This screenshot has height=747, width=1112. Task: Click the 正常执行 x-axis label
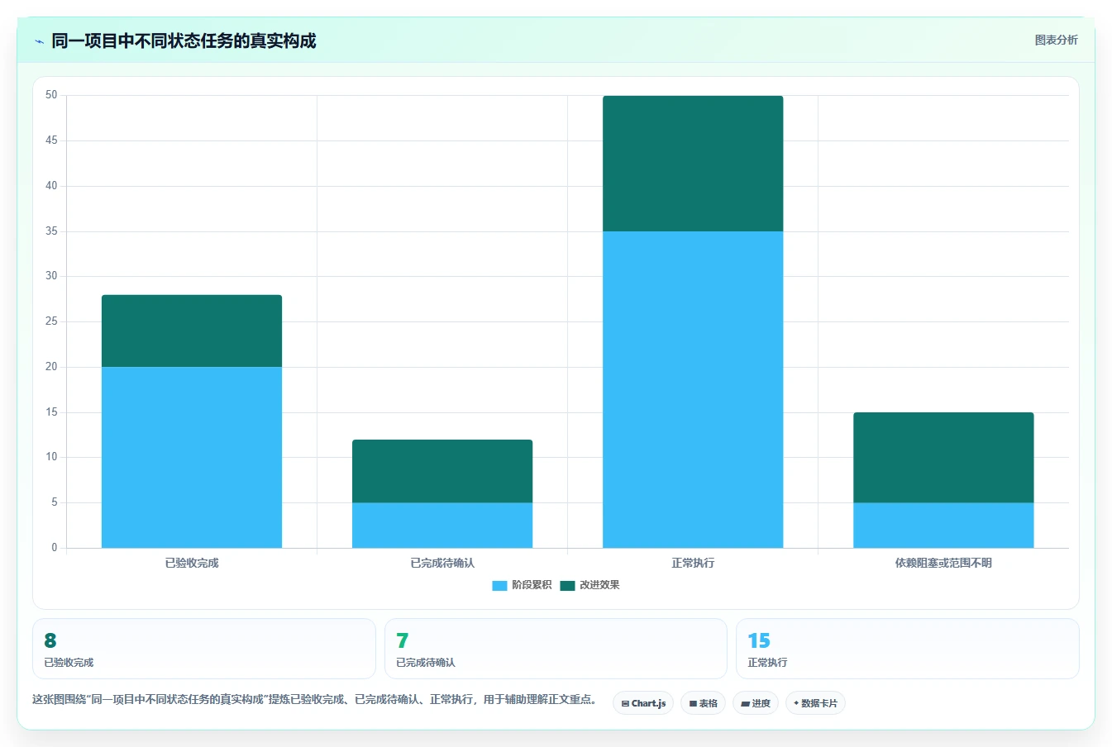click(693, 563)
